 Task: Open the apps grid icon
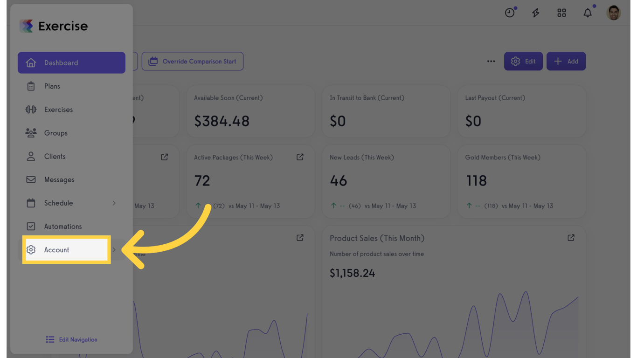(x=561, y=13)
